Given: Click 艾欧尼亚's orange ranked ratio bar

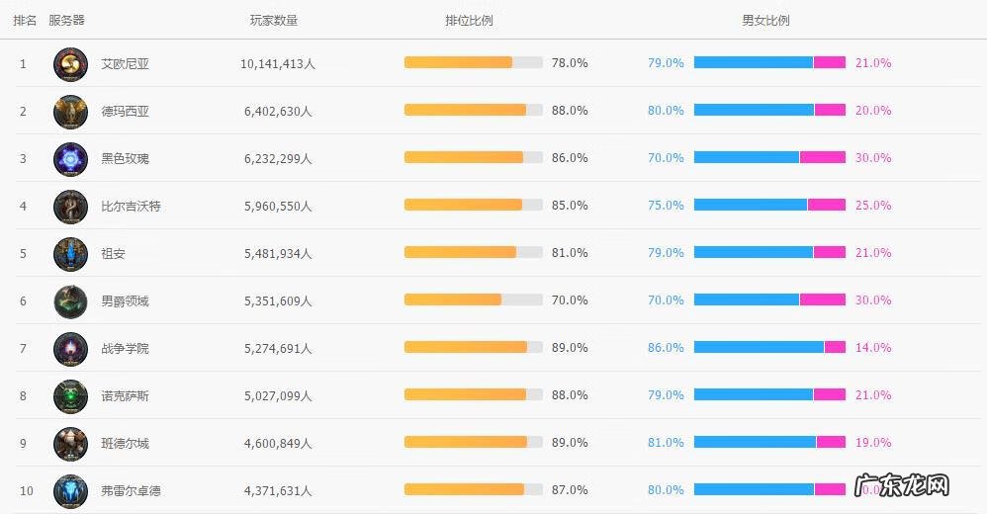Looking at the screenshot, I should coord(459,62).
